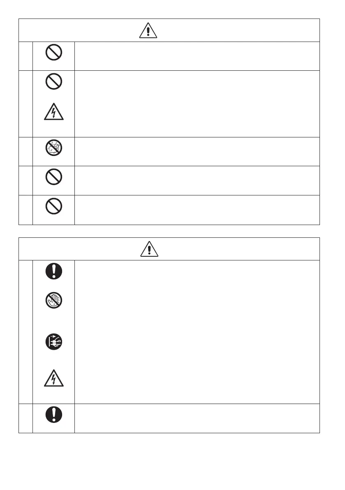Click the prohibition circle above the upper electric shock triangle
Viewport: 345px width, 490px height.
click(54, 81)
